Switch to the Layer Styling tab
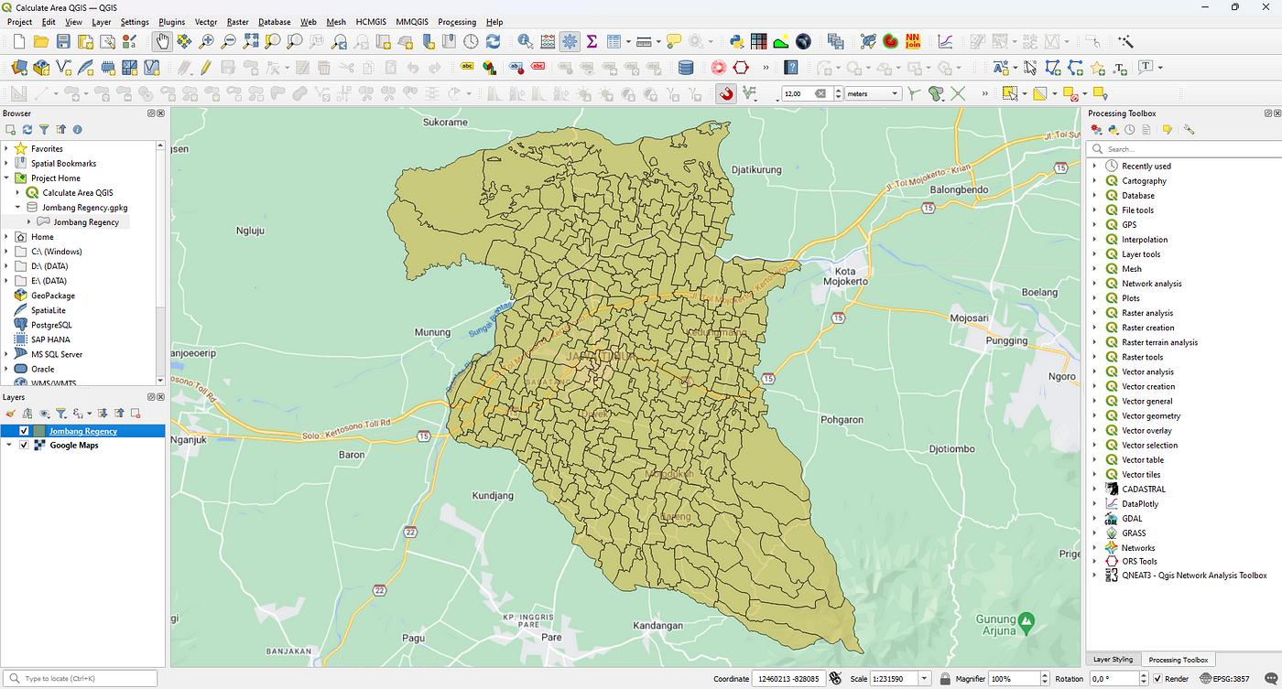Viewport: 1282px width, 689px height. 1113,659
